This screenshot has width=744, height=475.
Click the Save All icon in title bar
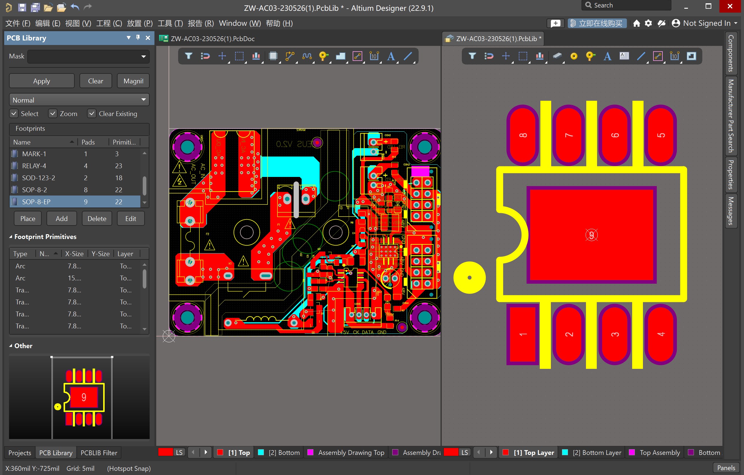35,7
